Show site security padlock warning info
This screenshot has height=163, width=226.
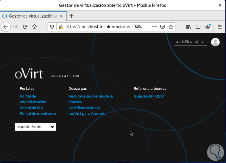click(x=61, y=27)
